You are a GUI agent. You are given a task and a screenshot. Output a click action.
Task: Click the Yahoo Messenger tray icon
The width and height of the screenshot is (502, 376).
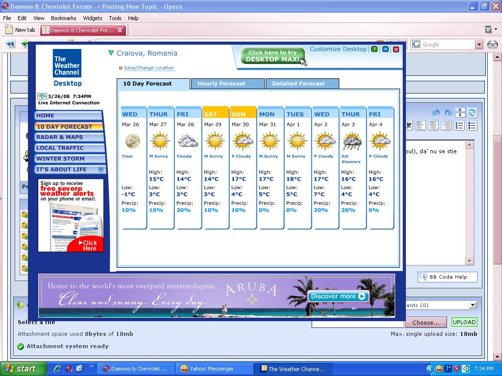(439, 369)
